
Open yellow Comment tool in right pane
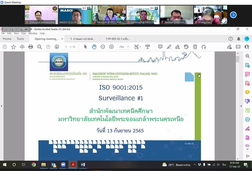(248, 92)
